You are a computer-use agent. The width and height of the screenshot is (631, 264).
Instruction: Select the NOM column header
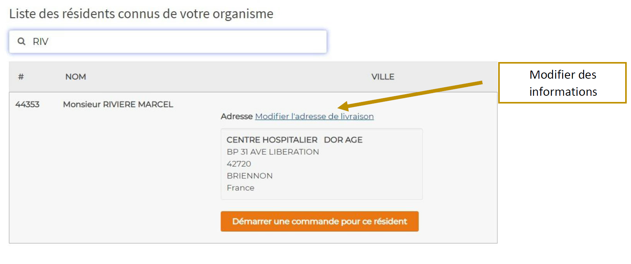[x=76, y=77]
